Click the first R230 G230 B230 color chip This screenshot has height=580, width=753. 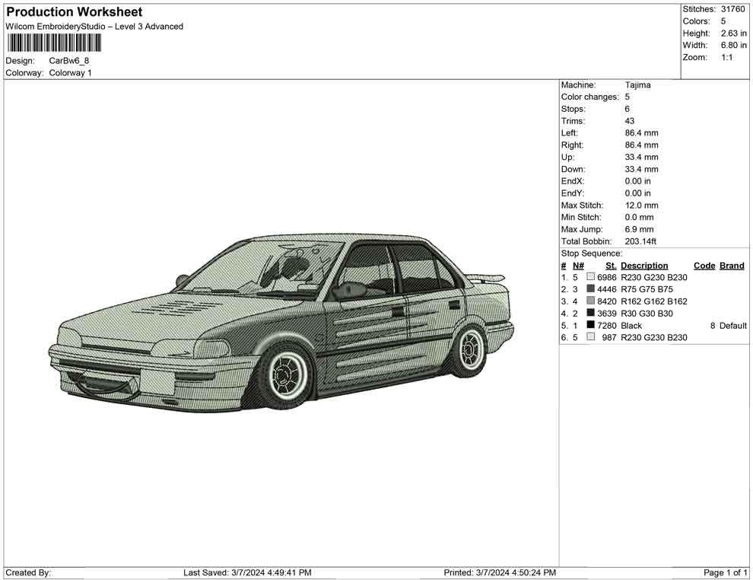click(x=590, y=276)
